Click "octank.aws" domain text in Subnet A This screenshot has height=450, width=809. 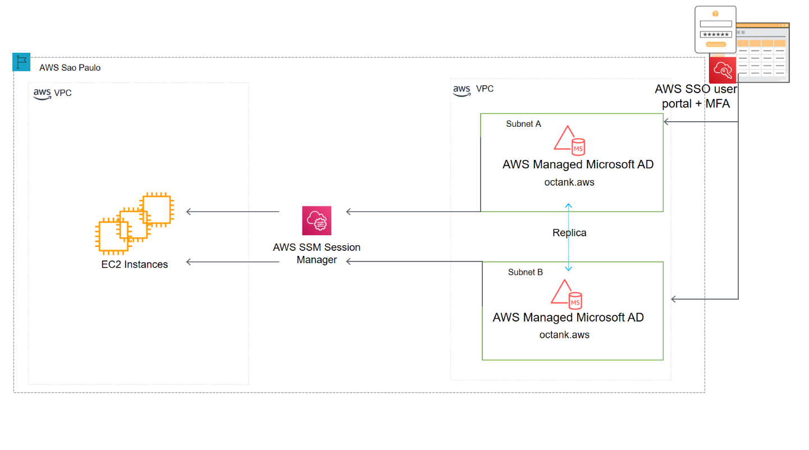point(569,182)
